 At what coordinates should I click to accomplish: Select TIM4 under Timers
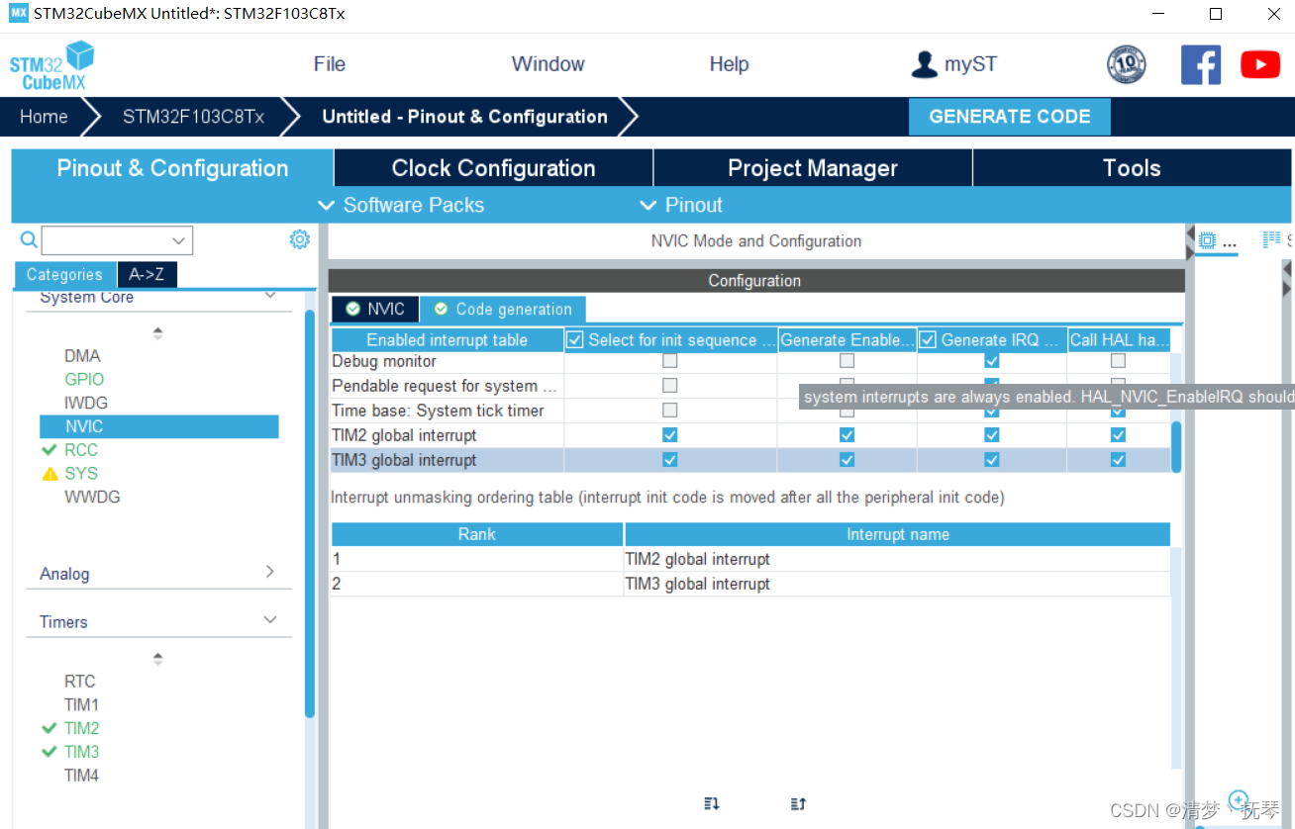point(81,776)
